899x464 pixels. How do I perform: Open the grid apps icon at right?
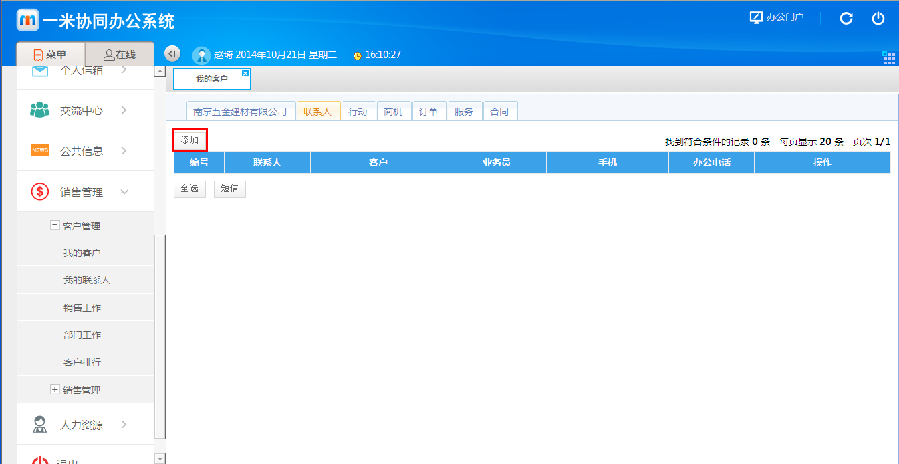[889, 58]
